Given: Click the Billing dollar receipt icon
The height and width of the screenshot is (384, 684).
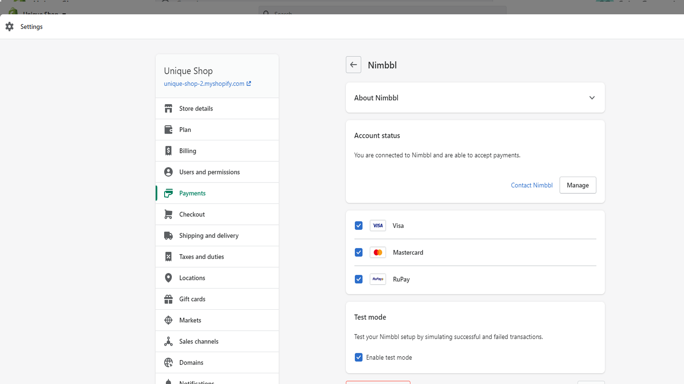Looking at the screenshot, I should pyautogui.click(x=168, y=151).
